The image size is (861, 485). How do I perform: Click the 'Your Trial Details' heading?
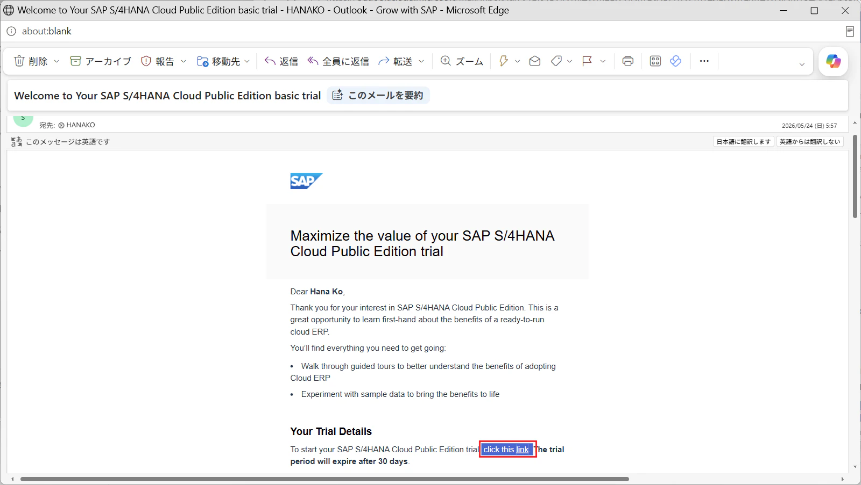(x=331, y=431)
